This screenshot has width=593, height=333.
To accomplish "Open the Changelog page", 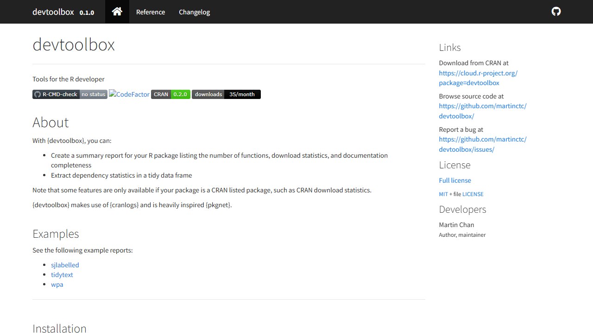I will coord(195,12).
